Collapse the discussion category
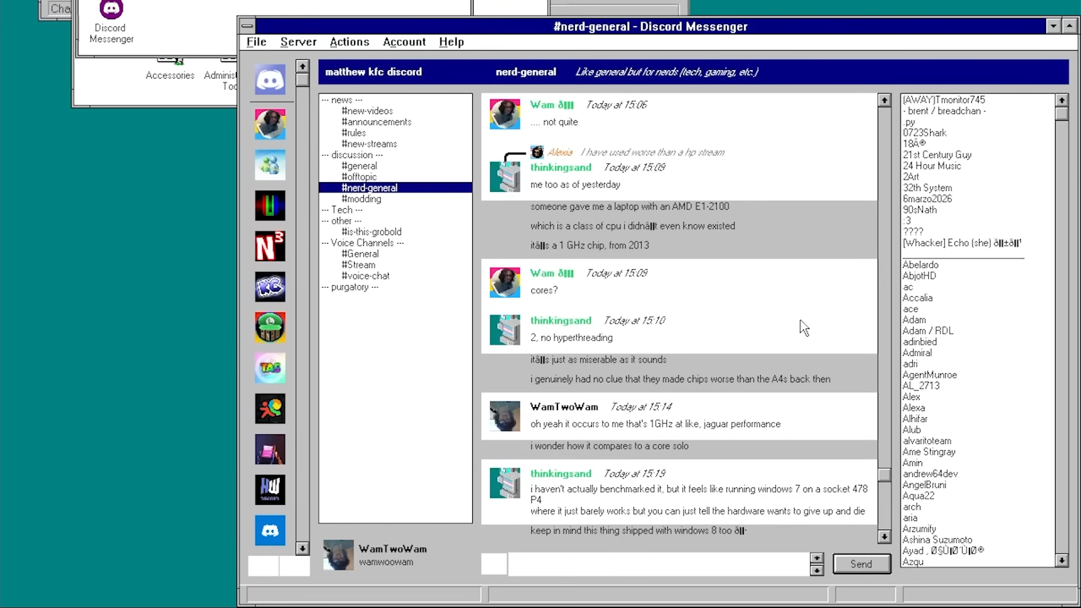Image resolution: width=1081 pixels, height=608 pixels. [x=352, y=155]
